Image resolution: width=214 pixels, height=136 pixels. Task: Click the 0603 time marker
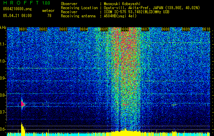(63, 29)
